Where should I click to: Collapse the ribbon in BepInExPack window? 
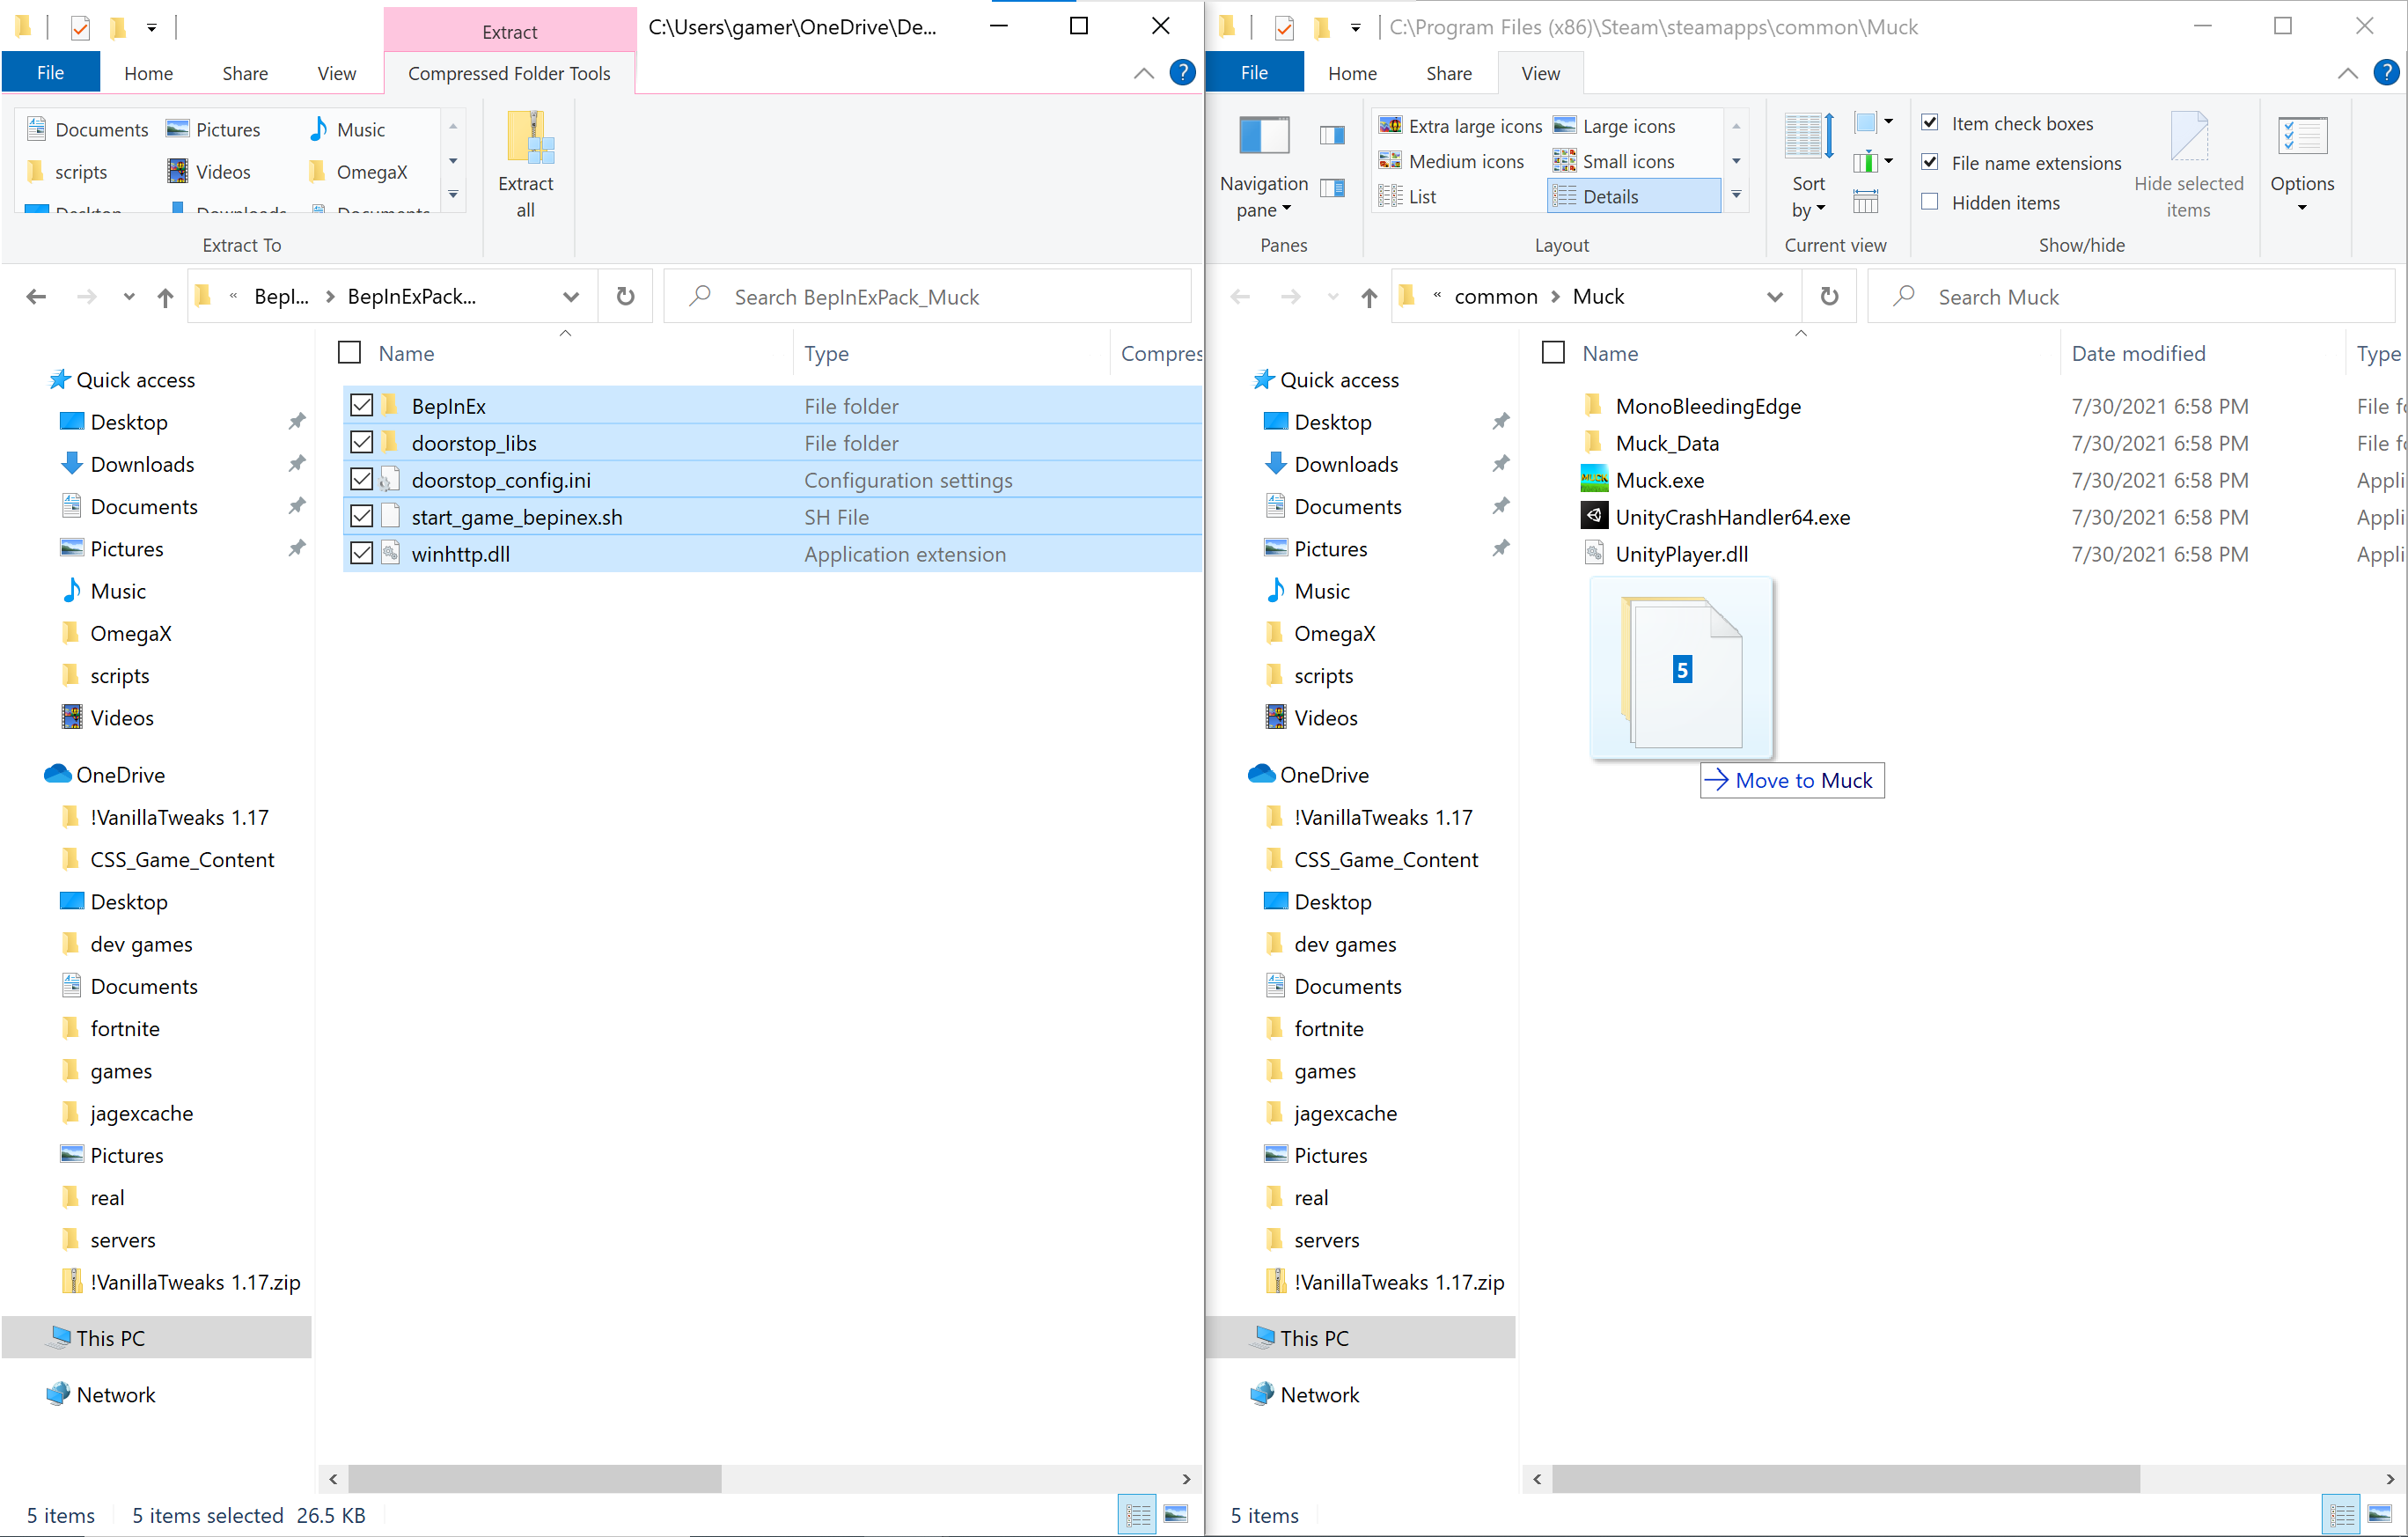(x=1143, y=73)
